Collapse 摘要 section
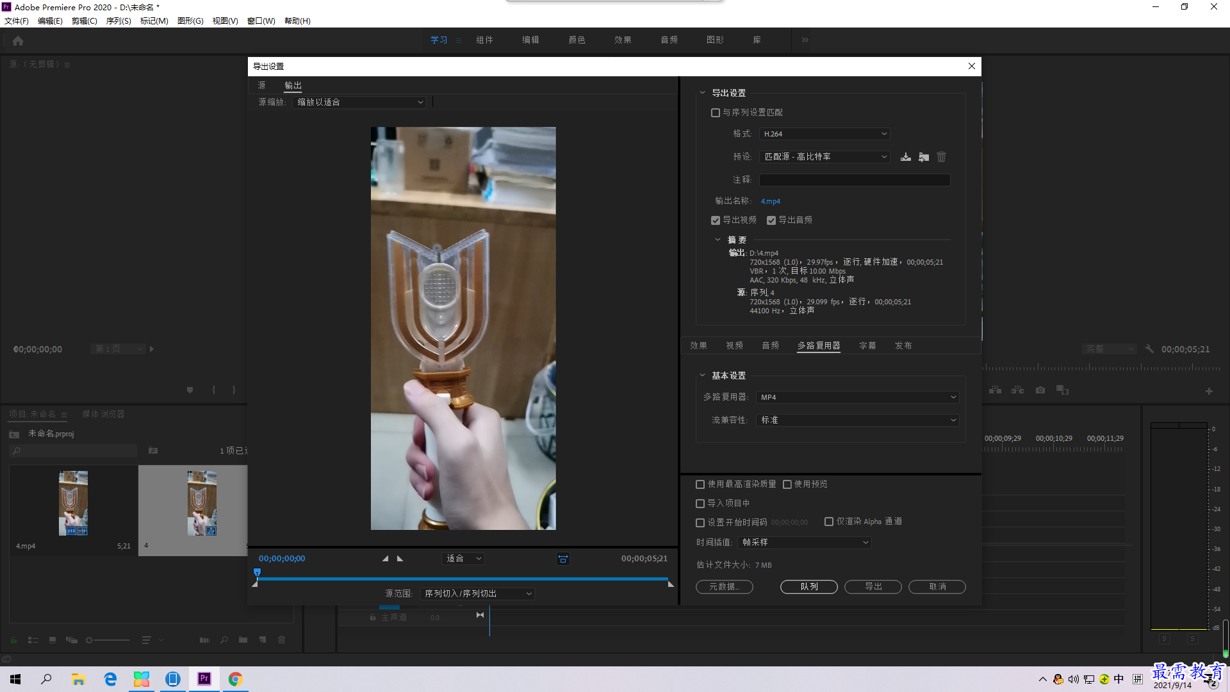 point(717,240)
